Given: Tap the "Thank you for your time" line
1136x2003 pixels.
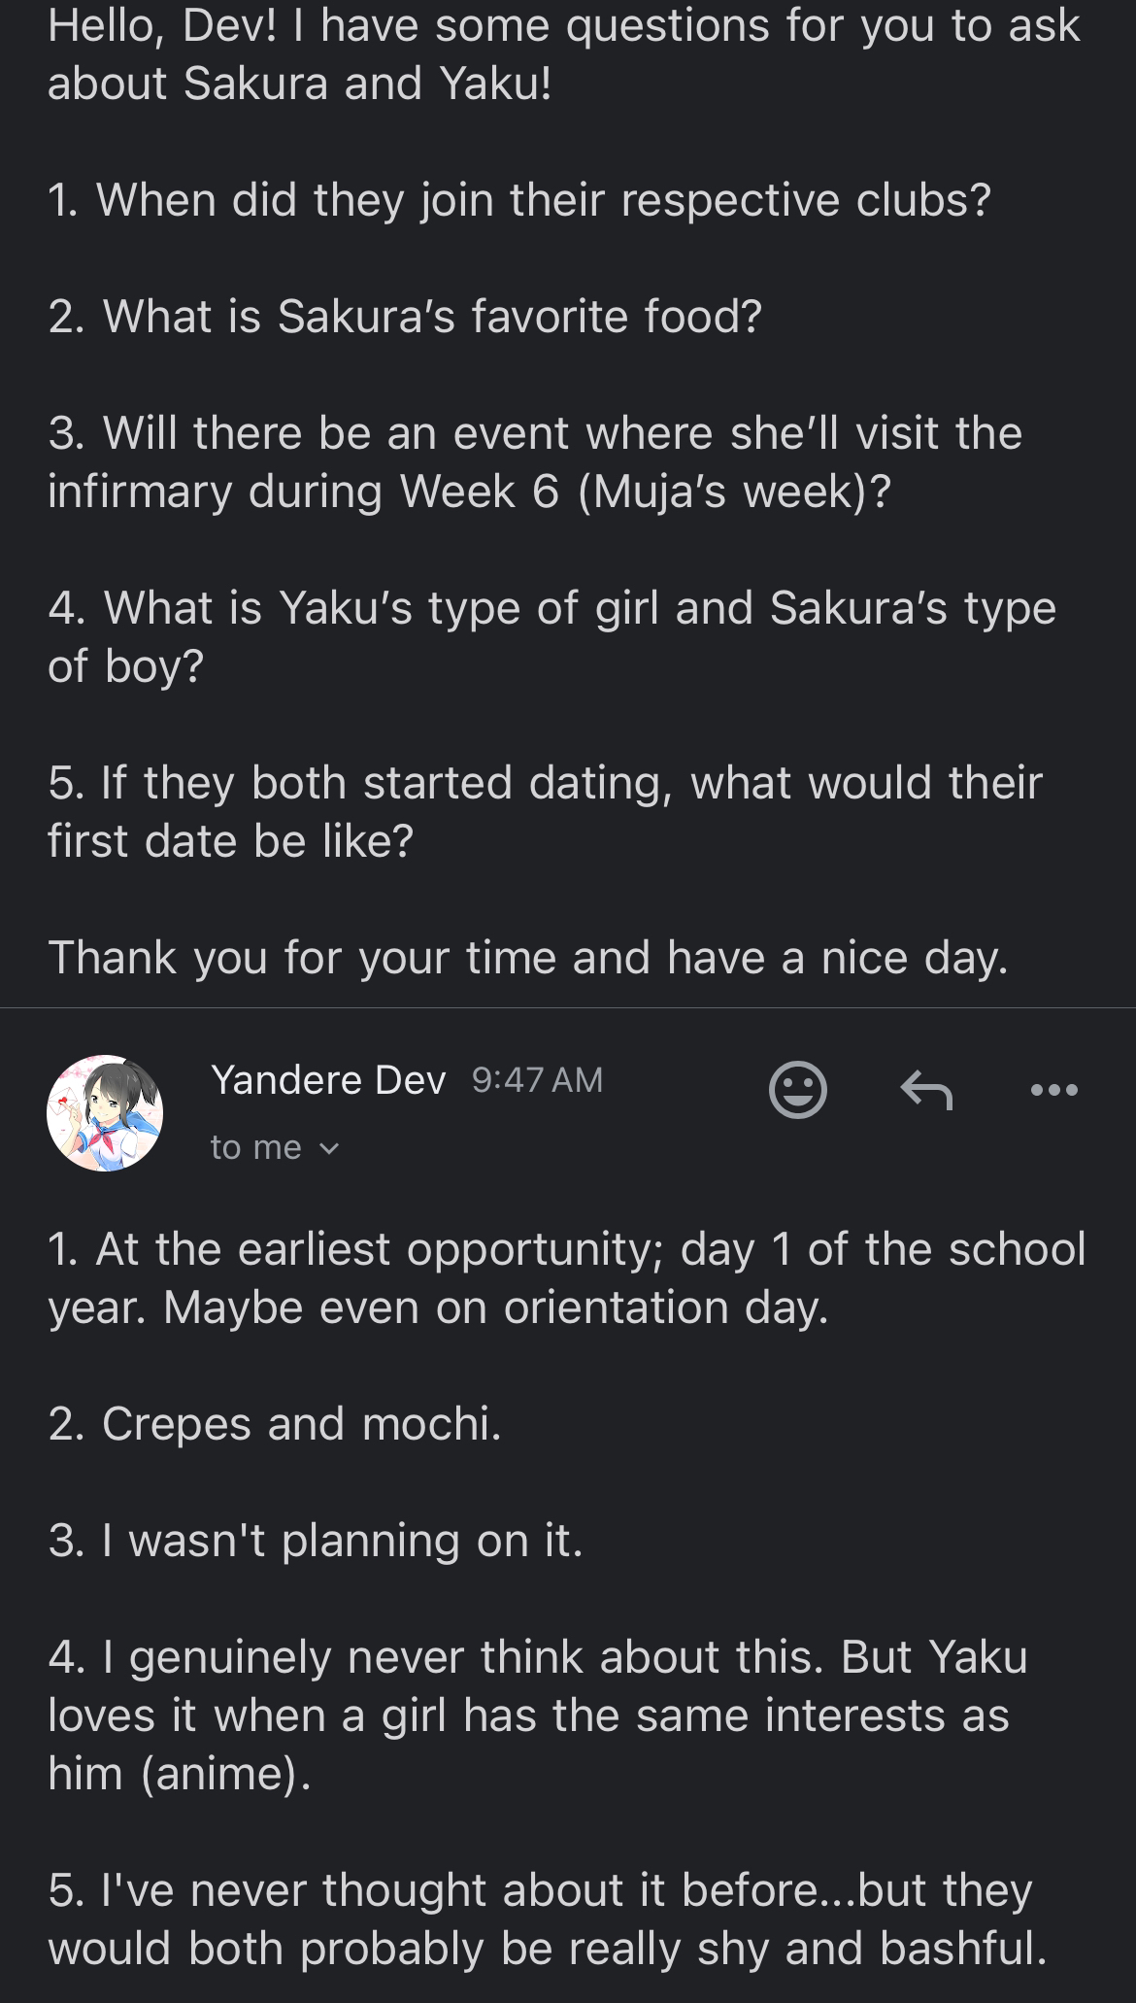Looking at the screenshot, I should click(x=528, y=958).
